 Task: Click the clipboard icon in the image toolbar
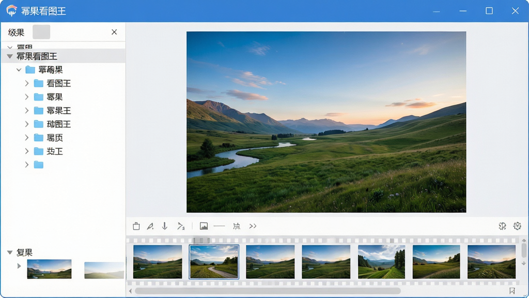point(136,226)
